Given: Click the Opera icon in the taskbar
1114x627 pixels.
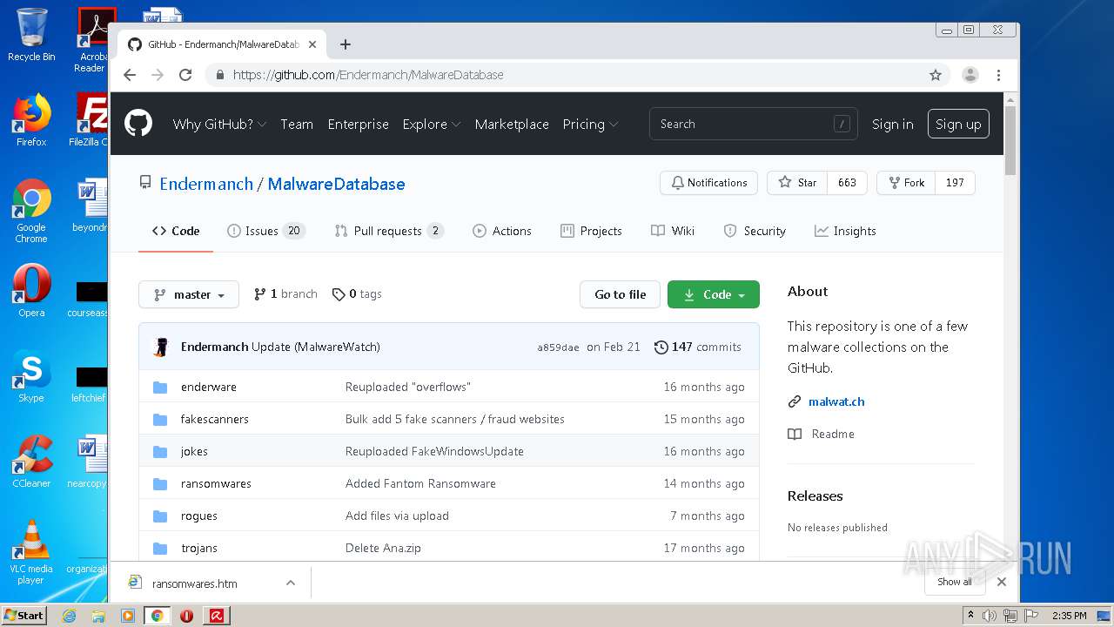Looking at the screenshot, I should [x=186, y=616].
